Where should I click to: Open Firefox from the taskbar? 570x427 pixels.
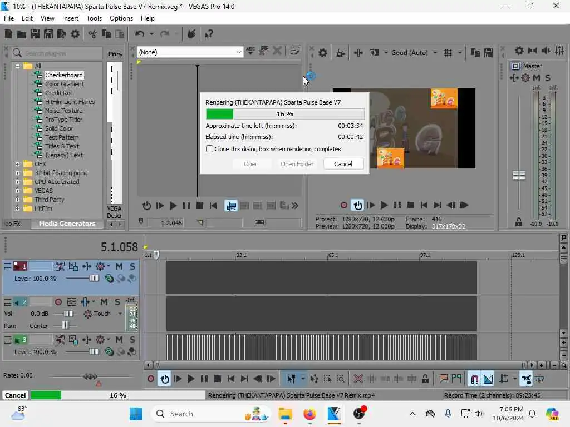pos(309,414)
